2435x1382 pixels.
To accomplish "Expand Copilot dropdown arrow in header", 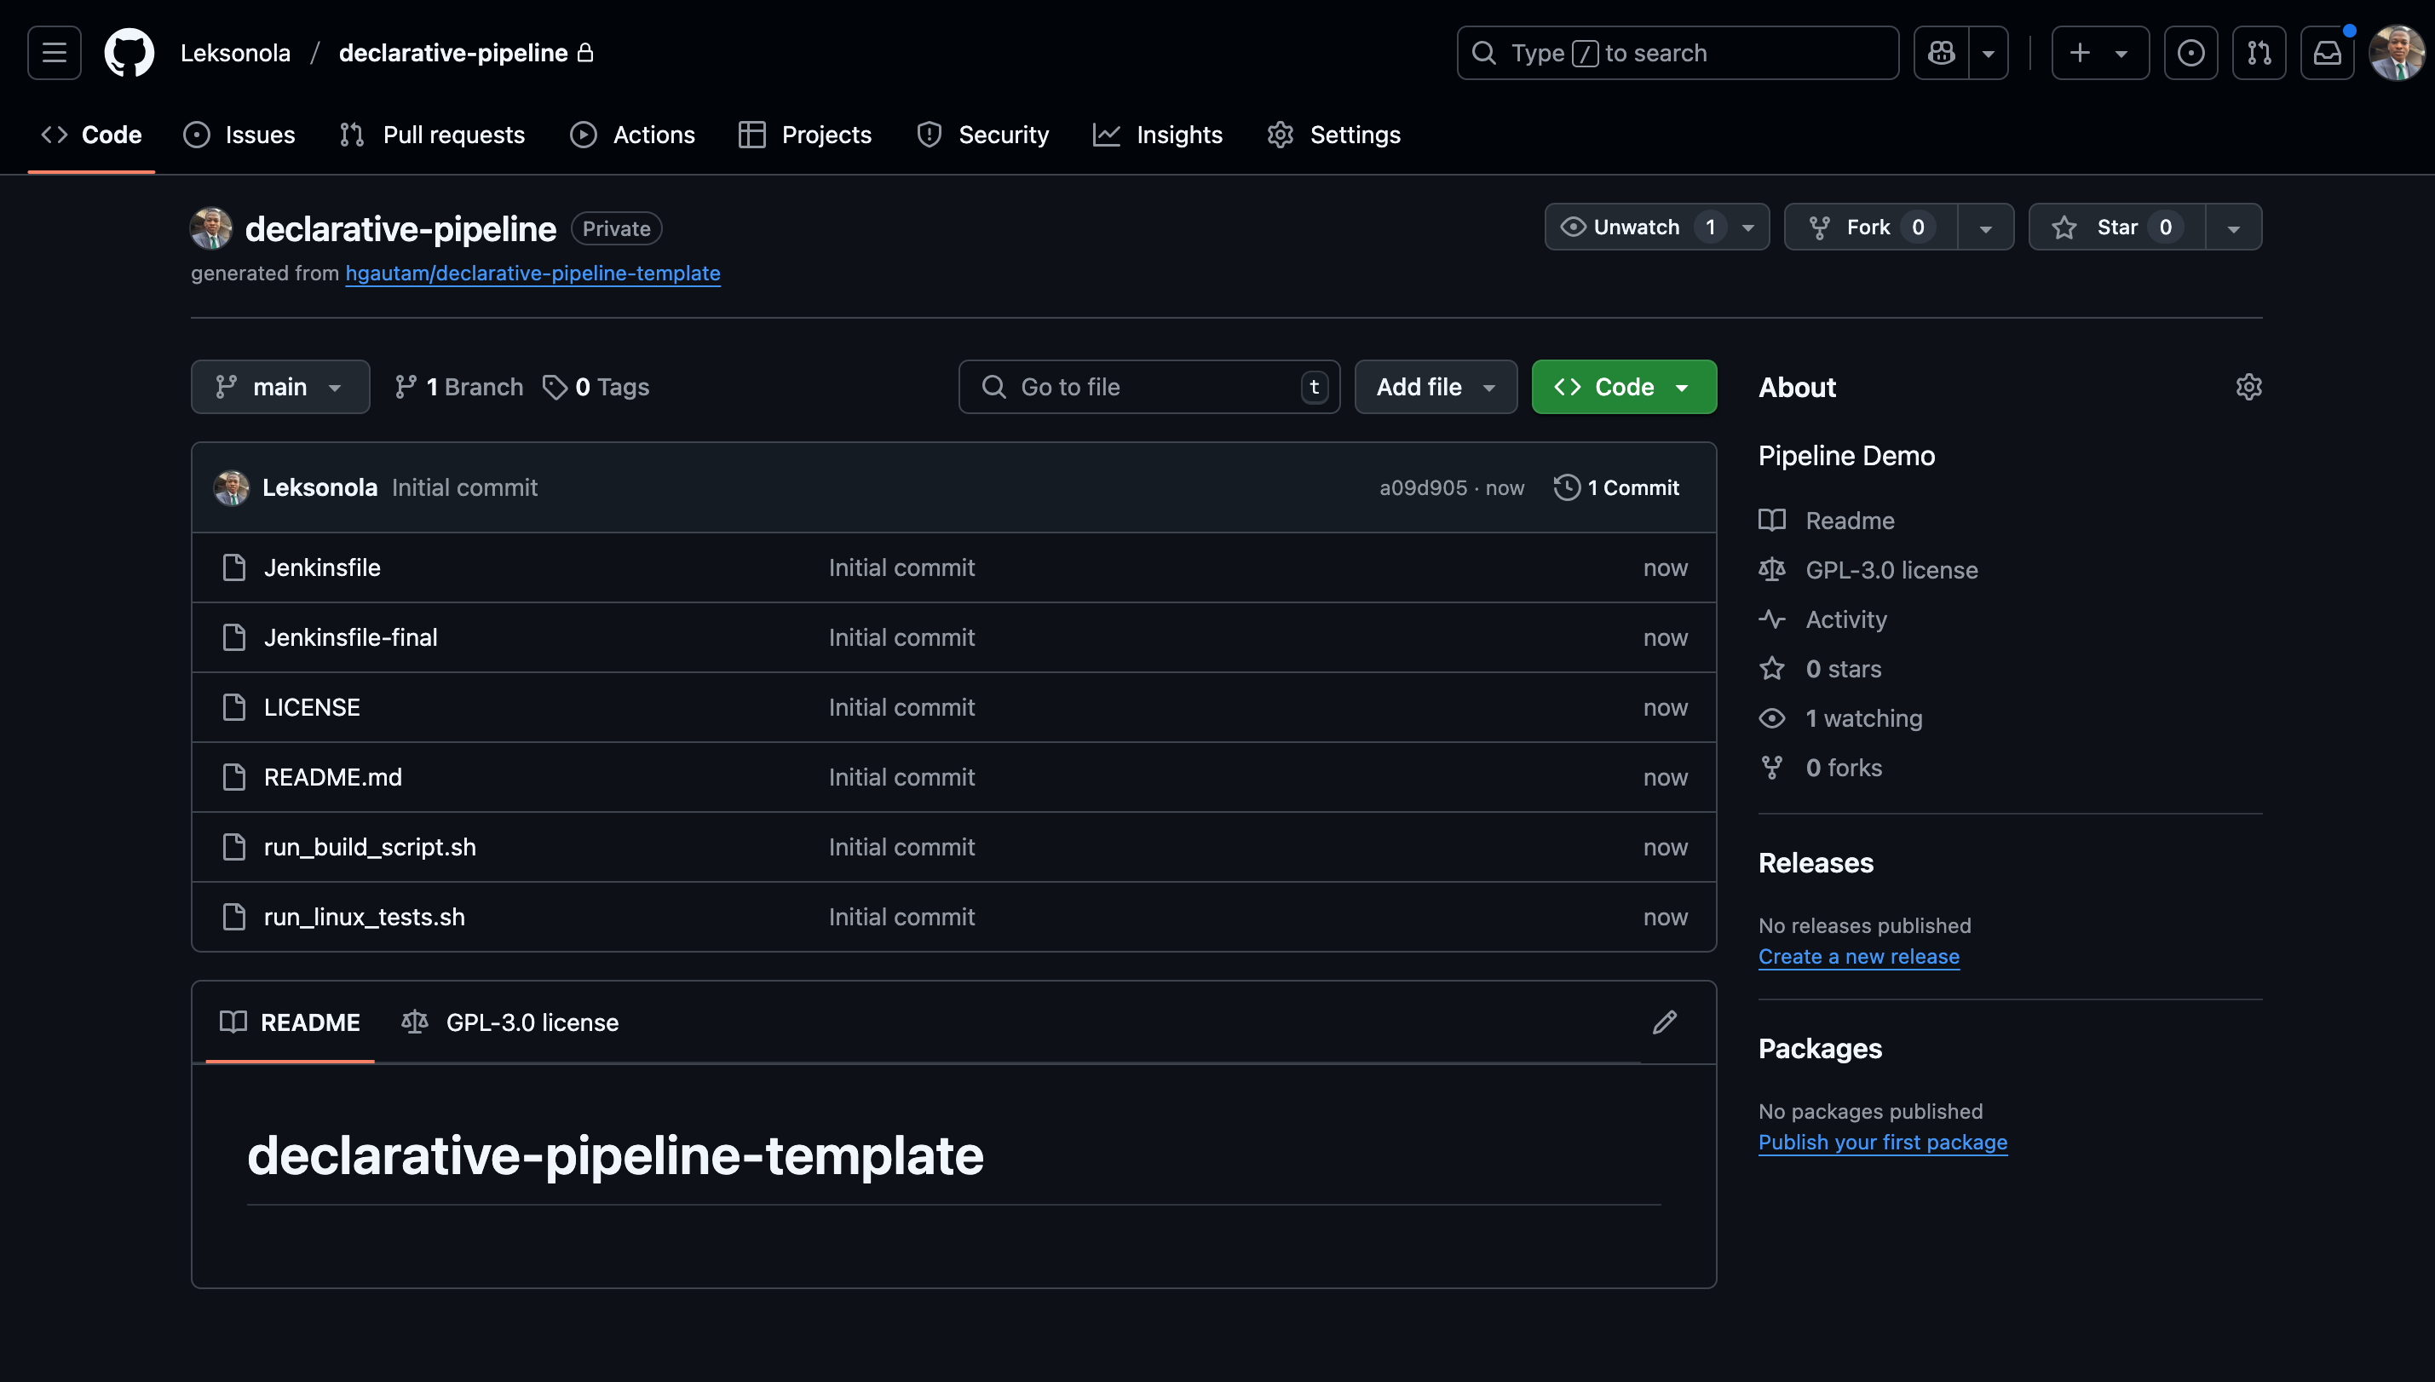I will (1988, 53).
